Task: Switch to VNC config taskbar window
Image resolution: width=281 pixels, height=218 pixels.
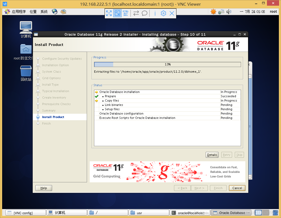Action: click(26, 213)
